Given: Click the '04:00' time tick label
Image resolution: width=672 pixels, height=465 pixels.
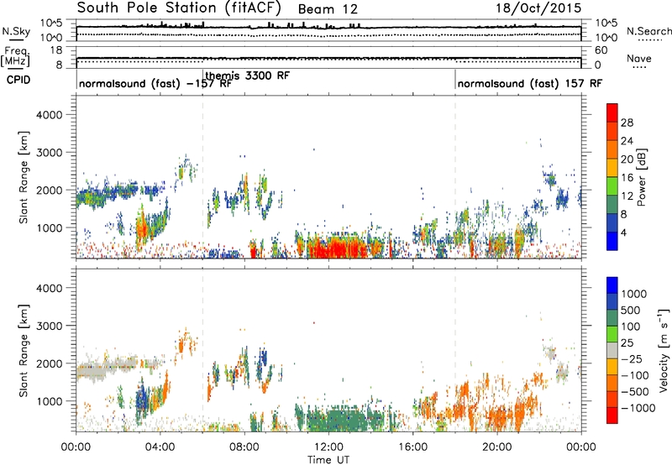Looking at the screenshot, I should [160, 447].
